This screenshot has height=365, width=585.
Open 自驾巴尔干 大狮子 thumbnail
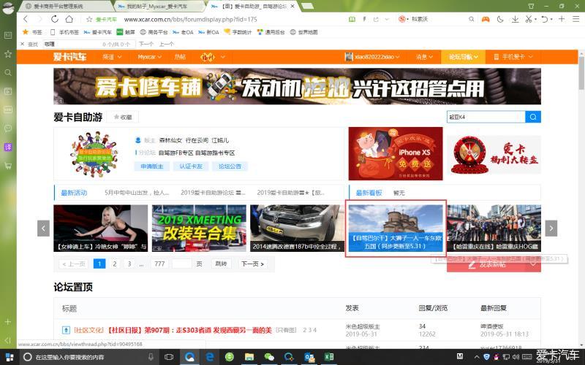(396, 228)
